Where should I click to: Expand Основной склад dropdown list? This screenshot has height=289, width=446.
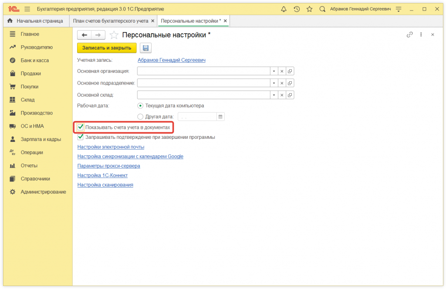[274, 95]
